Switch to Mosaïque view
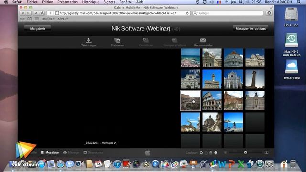The image size is (306, 172). [x=50, y=153]
